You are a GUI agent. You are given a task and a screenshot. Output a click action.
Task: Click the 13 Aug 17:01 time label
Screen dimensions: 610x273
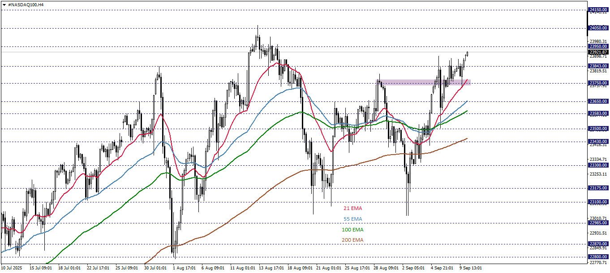pyautogui.click(x=271, y=268)
